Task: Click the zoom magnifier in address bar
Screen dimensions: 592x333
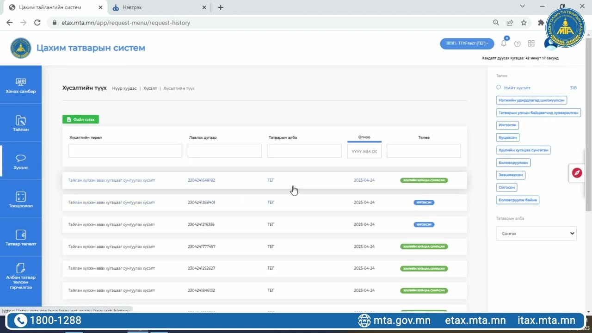Action: (x=496, y=23)
